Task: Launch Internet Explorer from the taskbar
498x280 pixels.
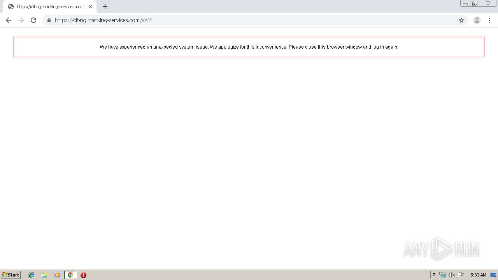Action: [x=31, y=275]
